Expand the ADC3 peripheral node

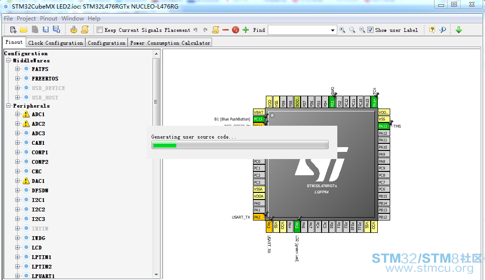pos(17,133)
